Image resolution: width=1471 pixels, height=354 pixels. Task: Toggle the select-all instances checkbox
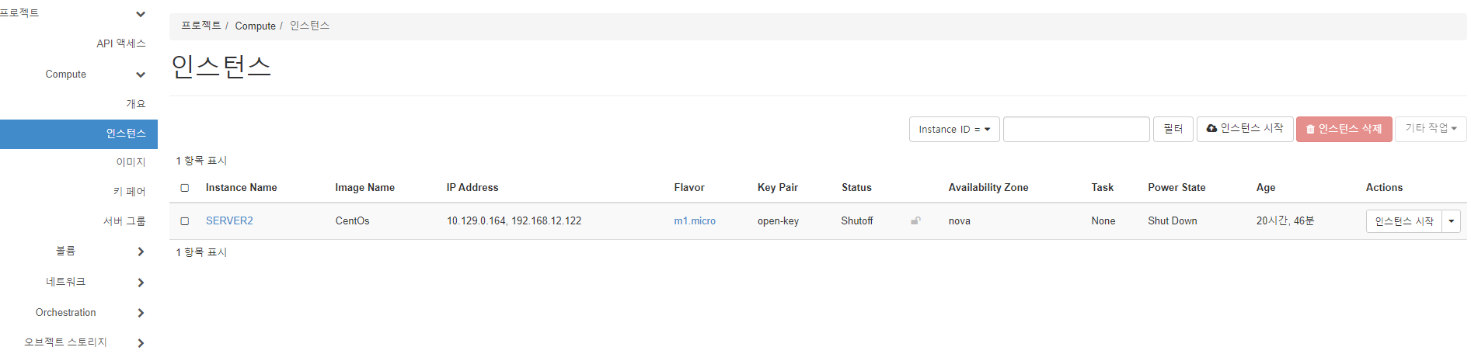[185, 188]
